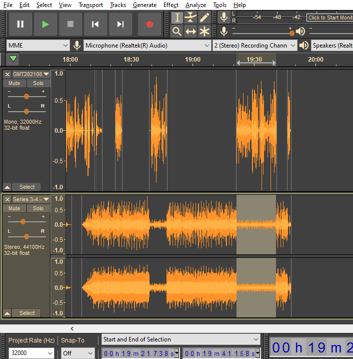Choose the Draw (pencil) tool

point(204,18)
